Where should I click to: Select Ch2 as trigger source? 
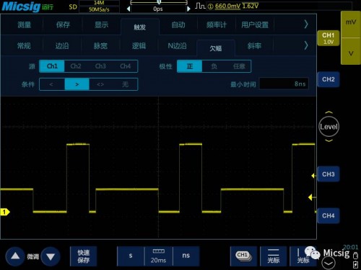(76, 66)
